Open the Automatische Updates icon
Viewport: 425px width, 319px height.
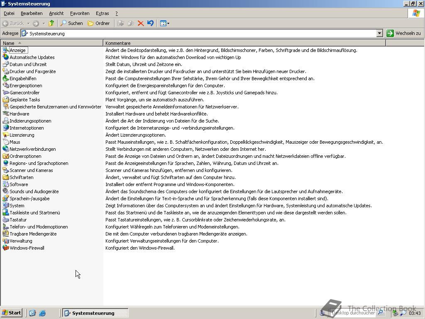tap(6, 57)
